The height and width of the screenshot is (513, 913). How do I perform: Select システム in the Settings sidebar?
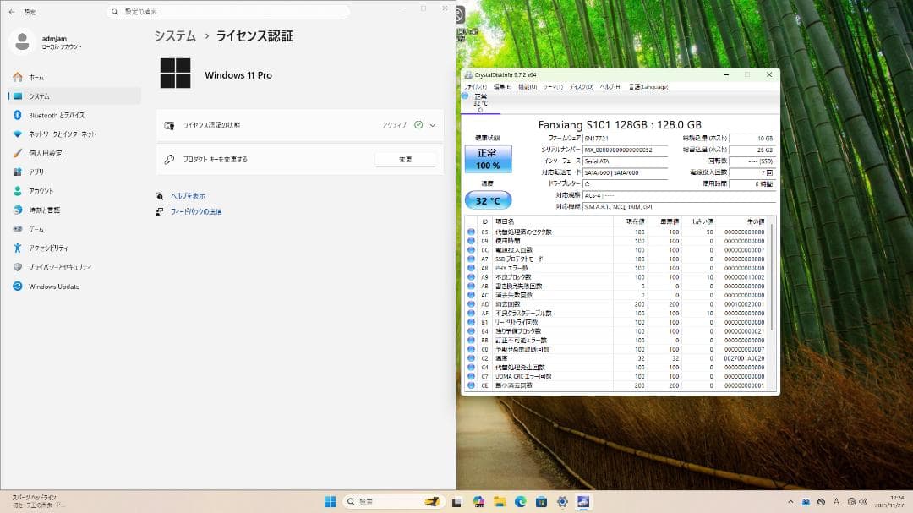[41, 96]
